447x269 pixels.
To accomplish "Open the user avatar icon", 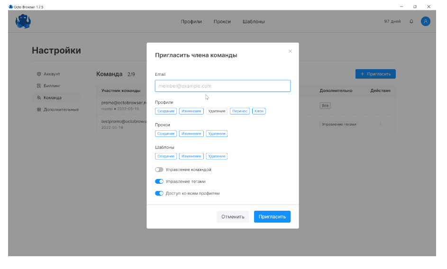I will pyautogui.click(x=426, y=21).
